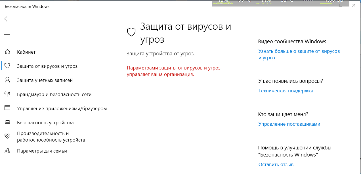This screenshot has width=361, height=174.
Task: Close the Безопасность Windows window
Action: pyautogui.click(x=354, y=5)
